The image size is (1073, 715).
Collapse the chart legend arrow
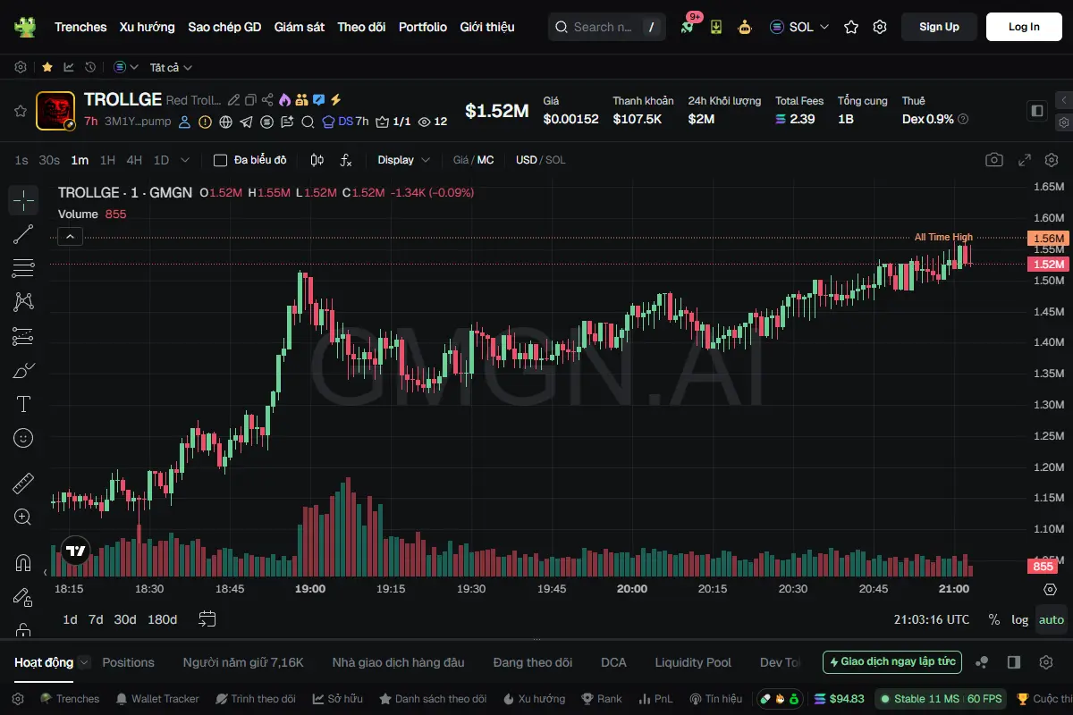[70, 237]
